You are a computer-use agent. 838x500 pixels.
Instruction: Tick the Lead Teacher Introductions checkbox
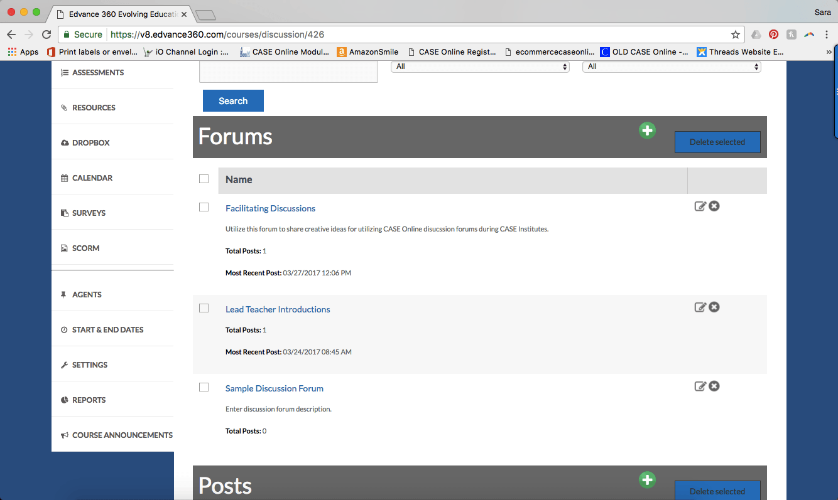(x=204, y=308)
